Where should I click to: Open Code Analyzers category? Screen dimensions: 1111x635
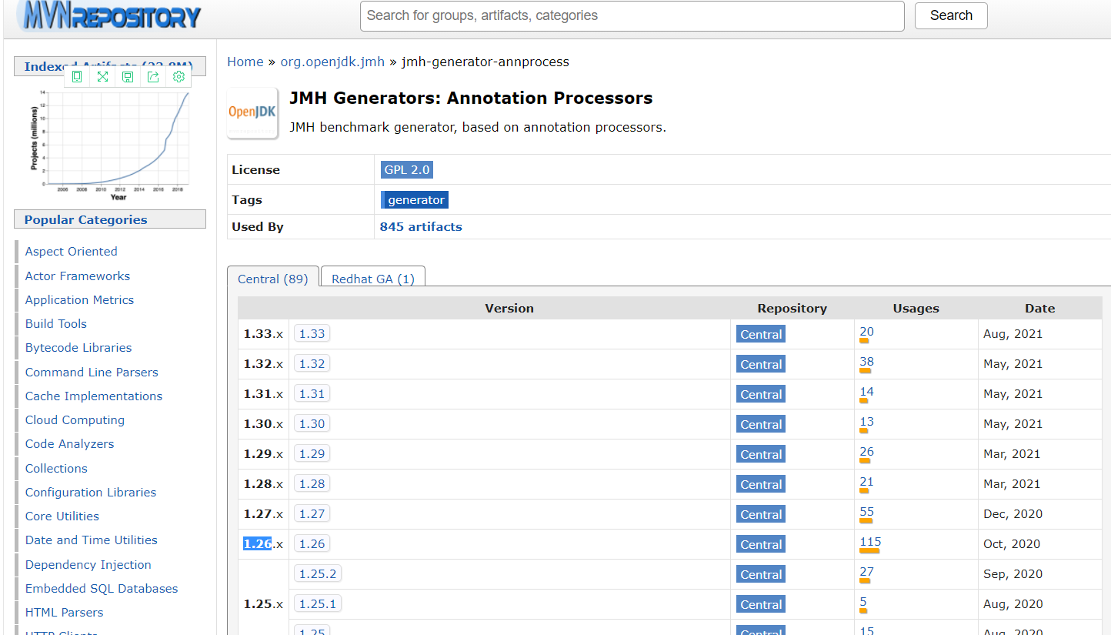pyautogui.click(x=69, y=444)
